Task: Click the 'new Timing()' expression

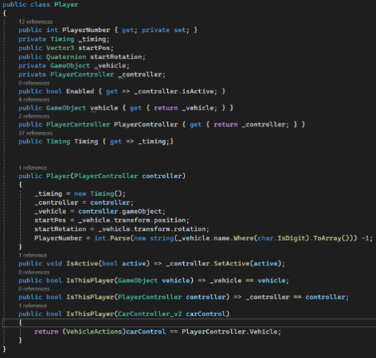Action: 100,194
